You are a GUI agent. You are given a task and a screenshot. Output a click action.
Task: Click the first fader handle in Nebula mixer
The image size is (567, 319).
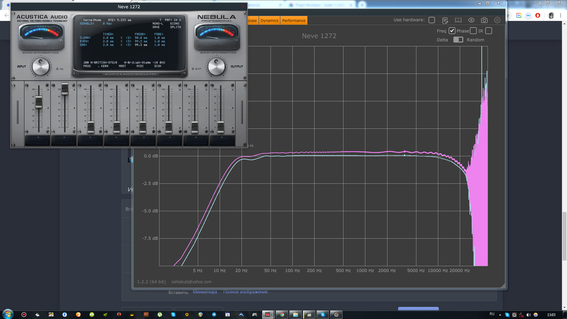tap(39, 102)
